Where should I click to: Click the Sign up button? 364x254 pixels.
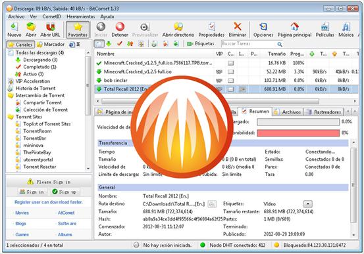(x=65, y=192)
